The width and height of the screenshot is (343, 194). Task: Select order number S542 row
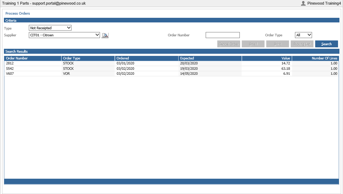pos(171,69)
